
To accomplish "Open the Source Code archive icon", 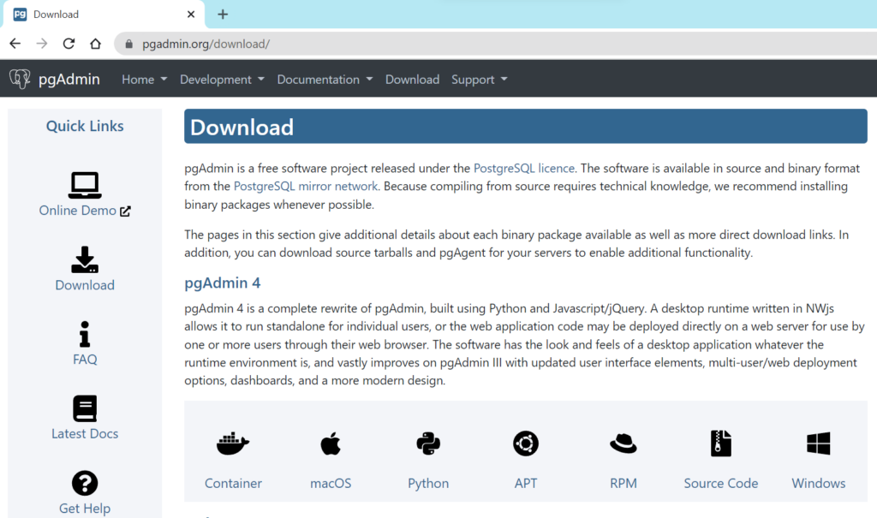I will tap(721, 444).
